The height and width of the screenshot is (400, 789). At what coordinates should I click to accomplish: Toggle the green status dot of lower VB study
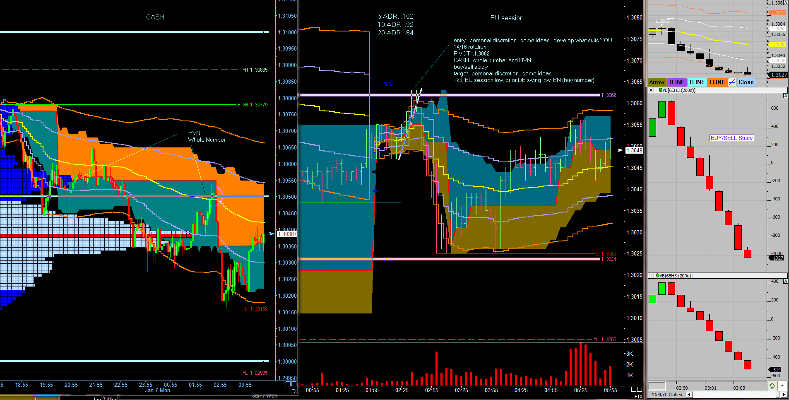(658, 275)
